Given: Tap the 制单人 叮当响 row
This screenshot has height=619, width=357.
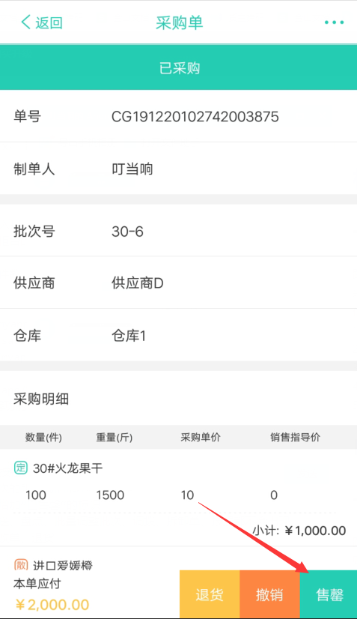Looking at the screenshot, I should coord(178,169).
